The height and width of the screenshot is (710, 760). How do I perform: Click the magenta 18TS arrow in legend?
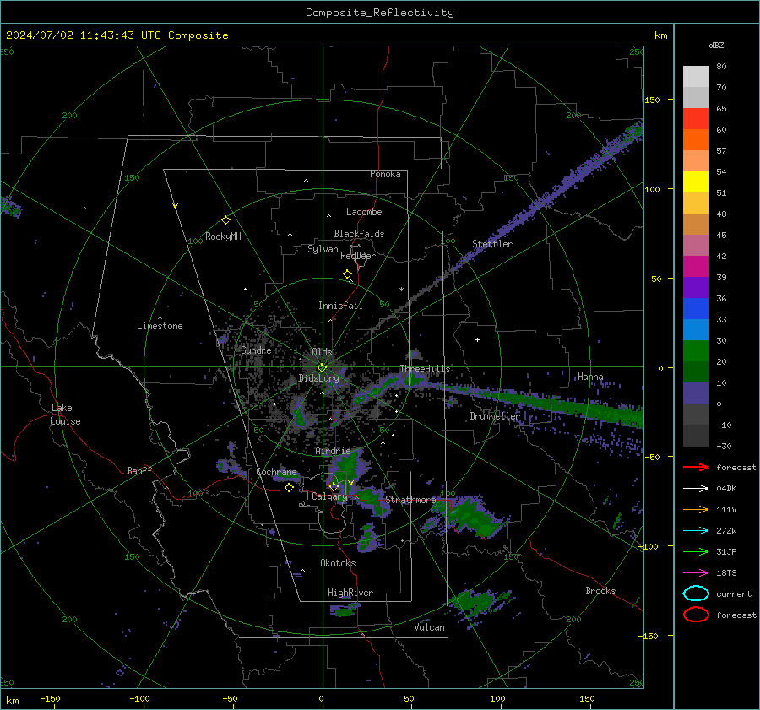click(696, 573)
